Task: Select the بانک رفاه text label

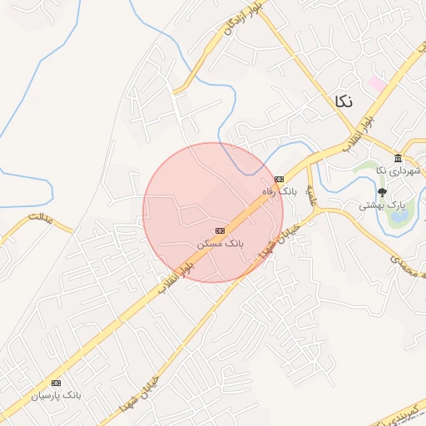Action: click(280, 191)
